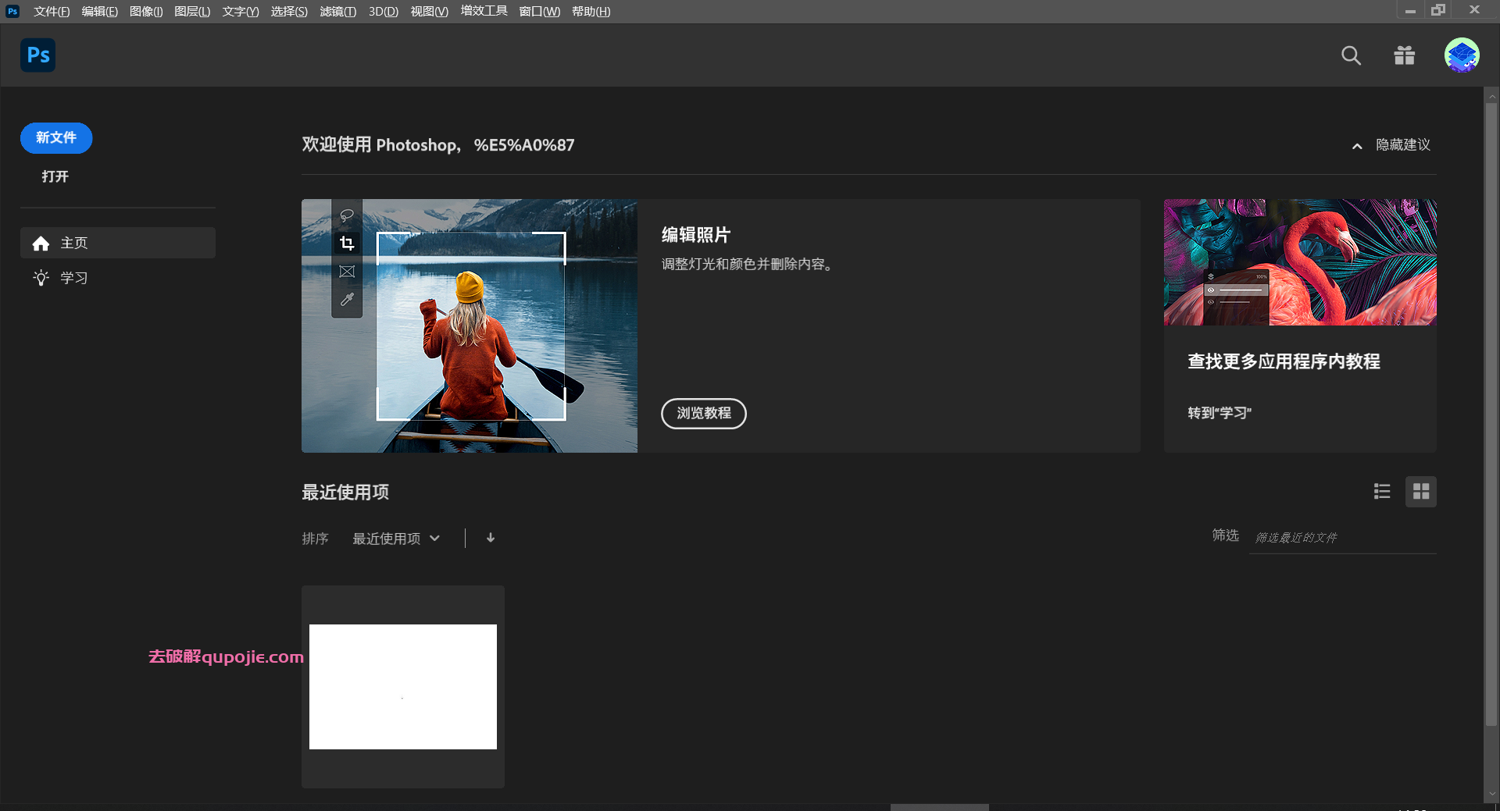The height and width of the screenshot is (811, 1500).
Task: Open the 滤镜(T) menu
Action: pyautogui.click(x=338, y=11)
